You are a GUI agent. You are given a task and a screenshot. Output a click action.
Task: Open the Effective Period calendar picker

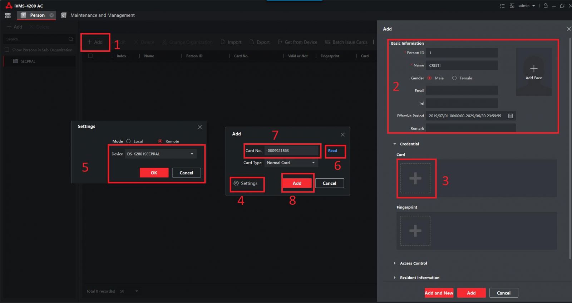pos(511,116)
